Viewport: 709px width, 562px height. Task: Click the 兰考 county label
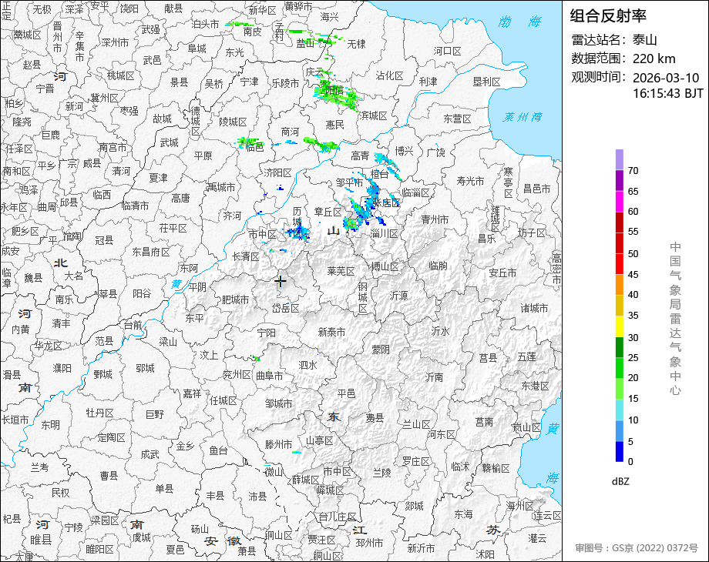click(39, 467)
